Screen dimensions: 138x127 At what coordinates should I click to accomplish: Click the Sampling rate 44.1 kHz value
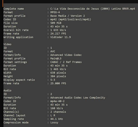click(x=56, y=119)
